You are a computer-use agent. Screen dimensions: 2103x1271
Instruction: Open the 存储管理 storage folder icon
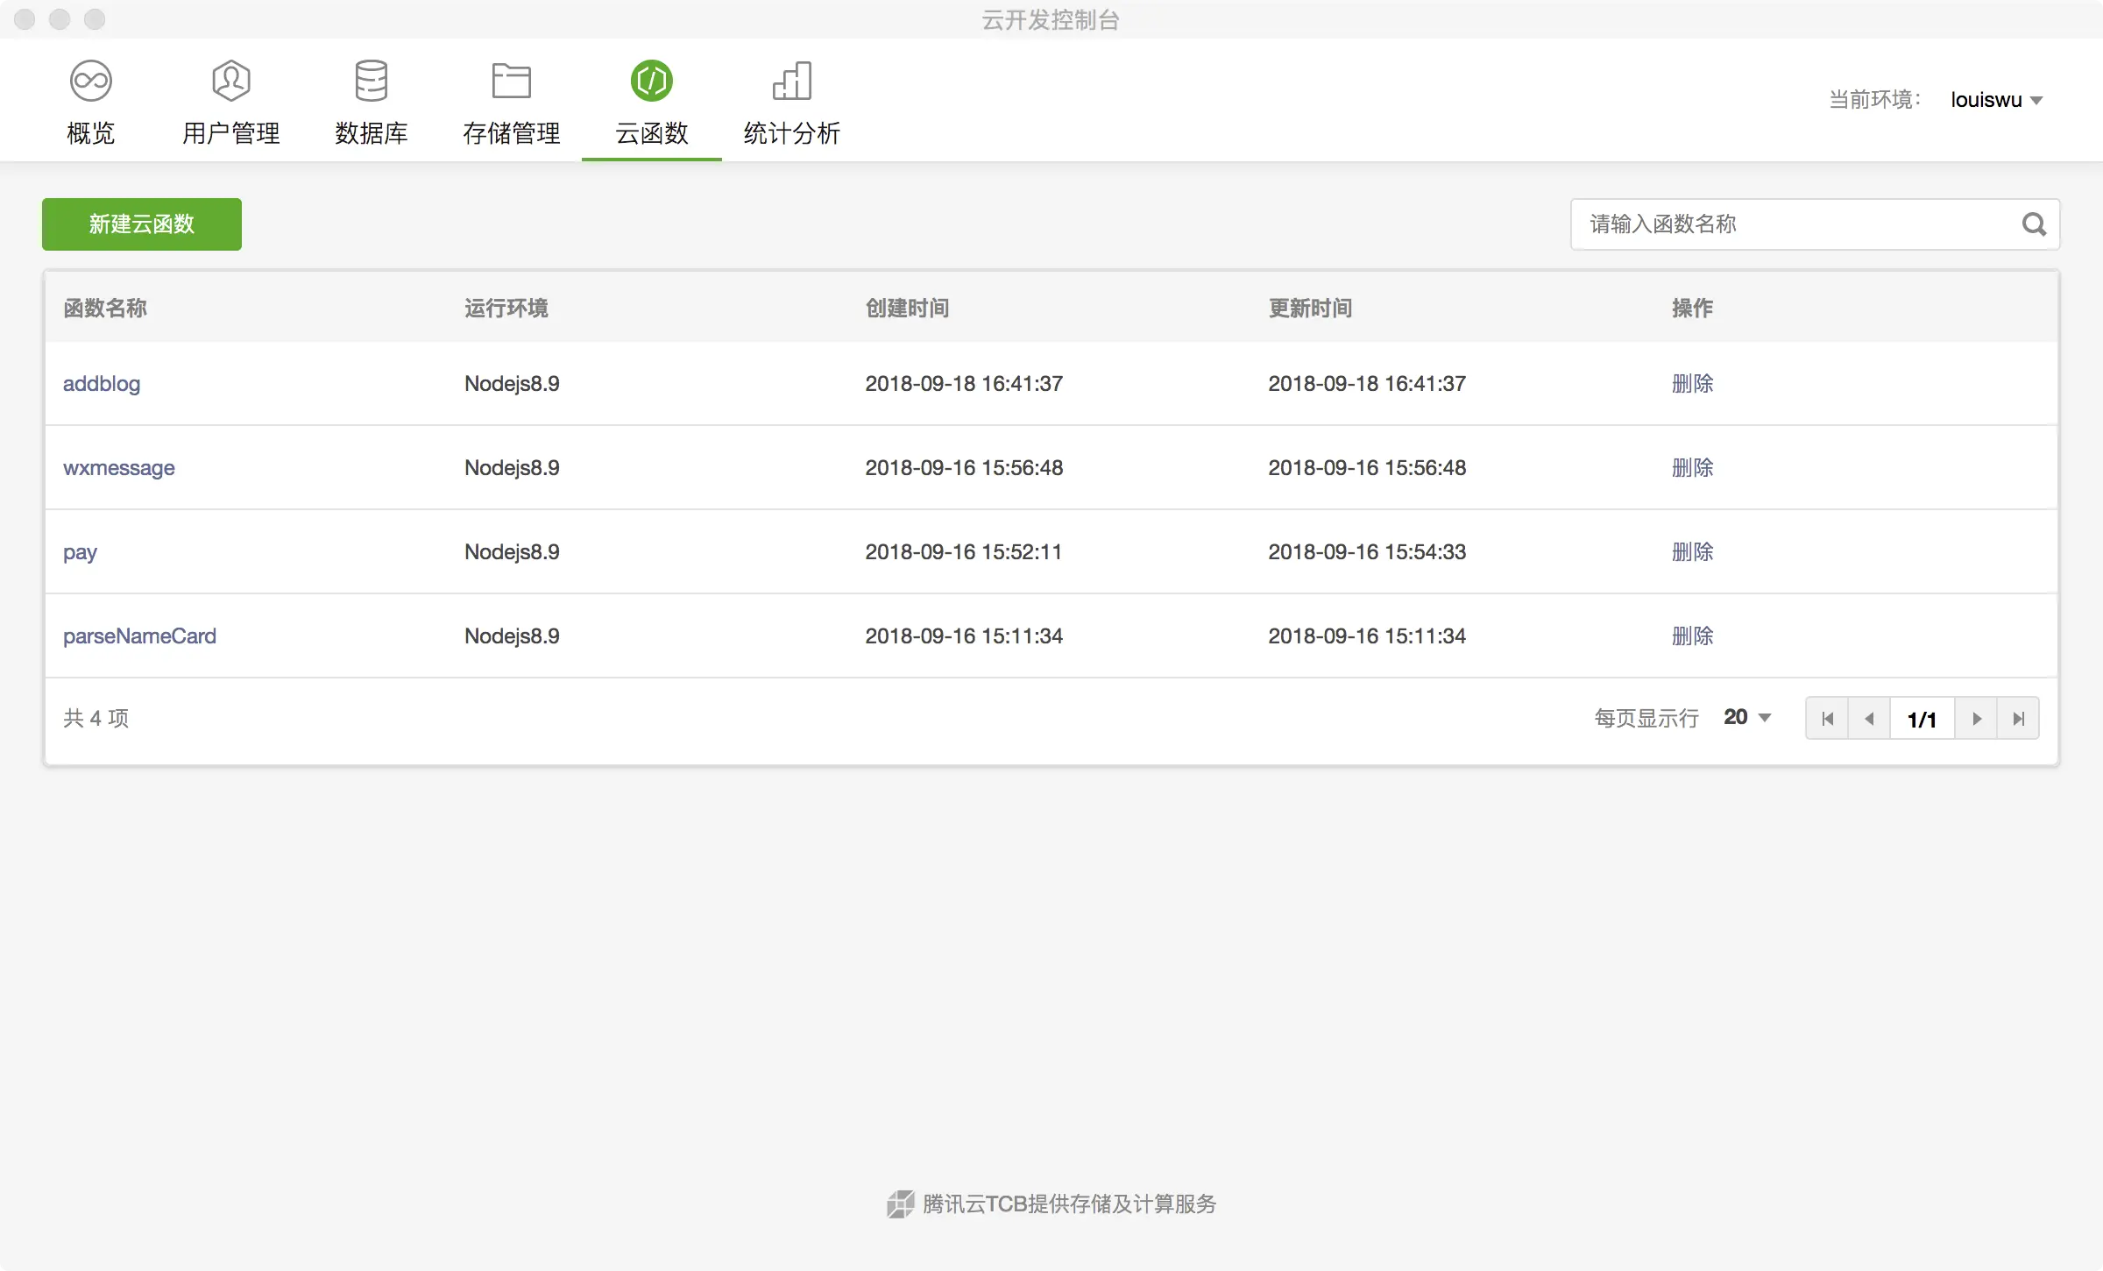(512, 82)
